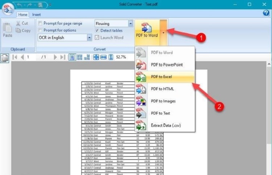Choose Extract Data (.csv) menu entry
272x175 pixels.
165,125
